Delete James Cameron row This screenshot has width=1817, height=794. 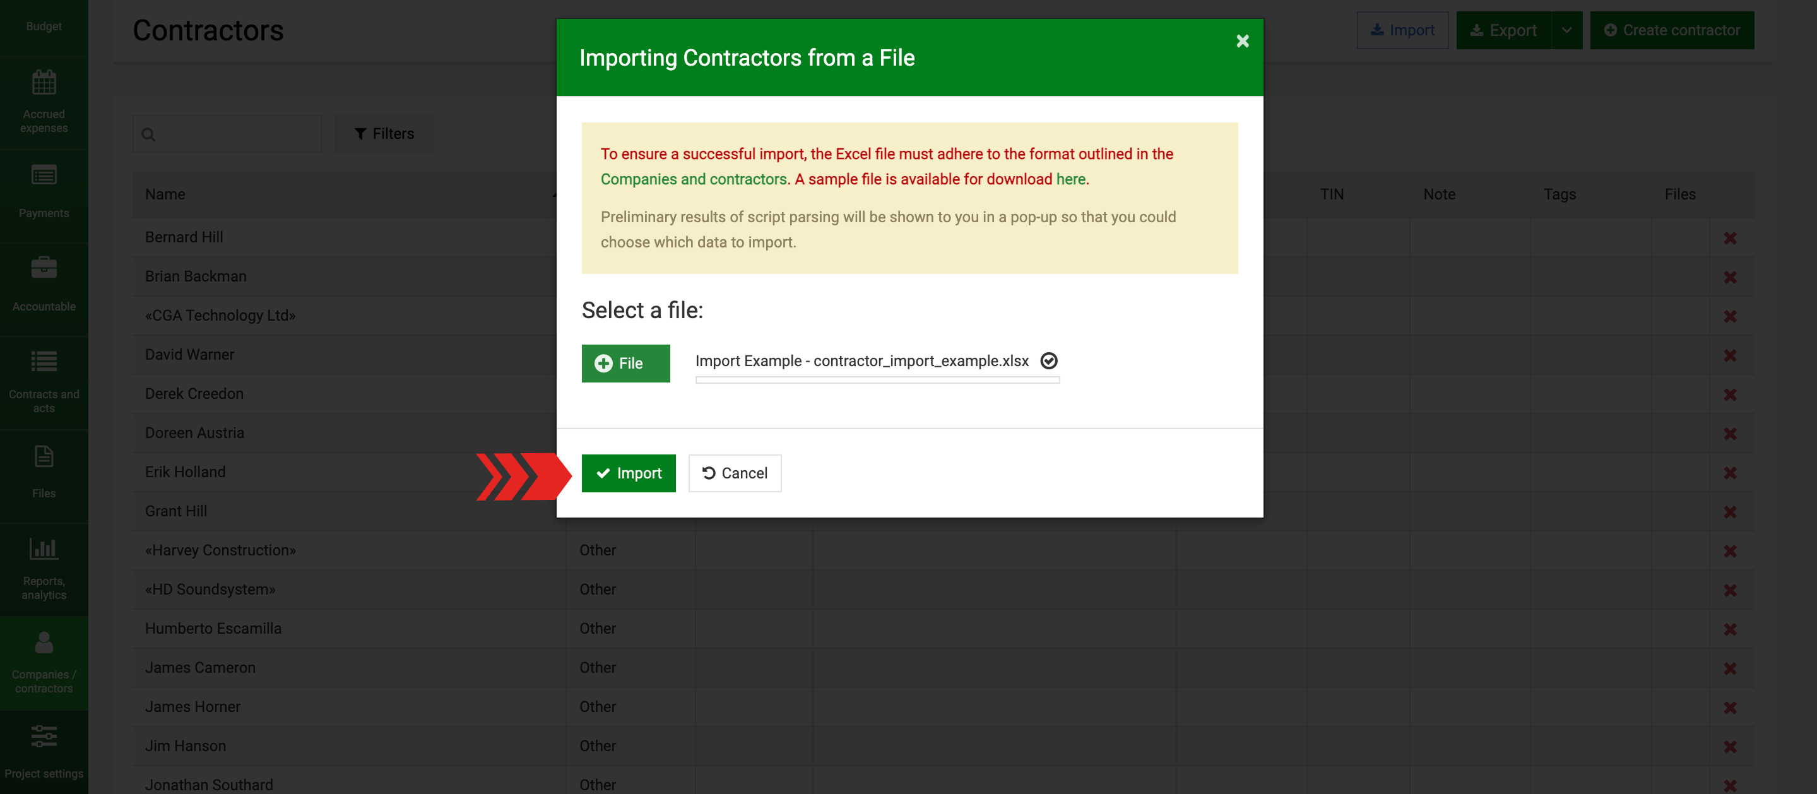[x=1731, y=668]
